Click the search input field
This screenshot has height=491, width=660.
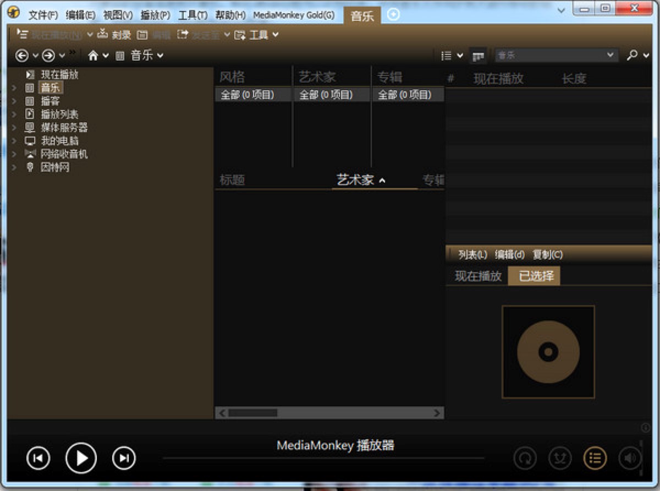pyautogui.click(x=550, y=55)
